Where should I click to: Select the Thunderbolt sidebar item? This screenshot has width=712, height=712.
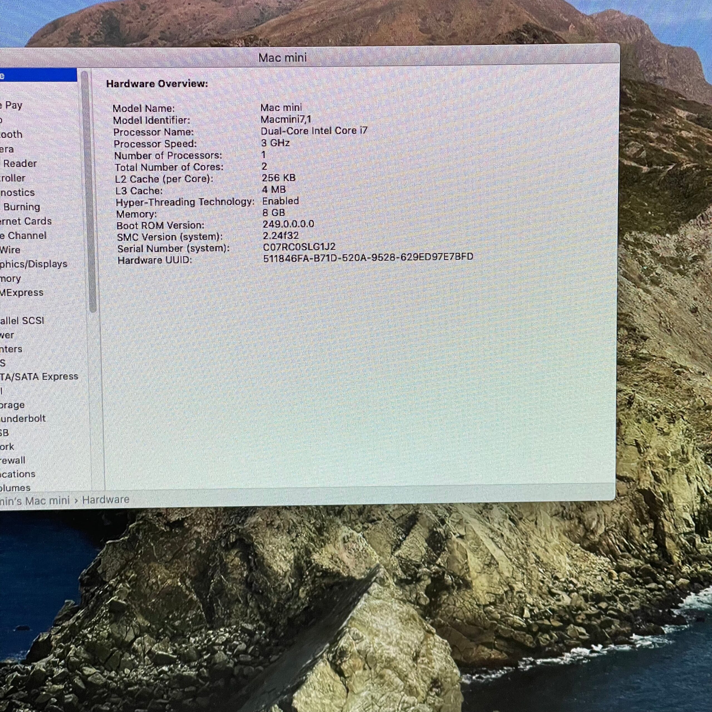[23, 419]
